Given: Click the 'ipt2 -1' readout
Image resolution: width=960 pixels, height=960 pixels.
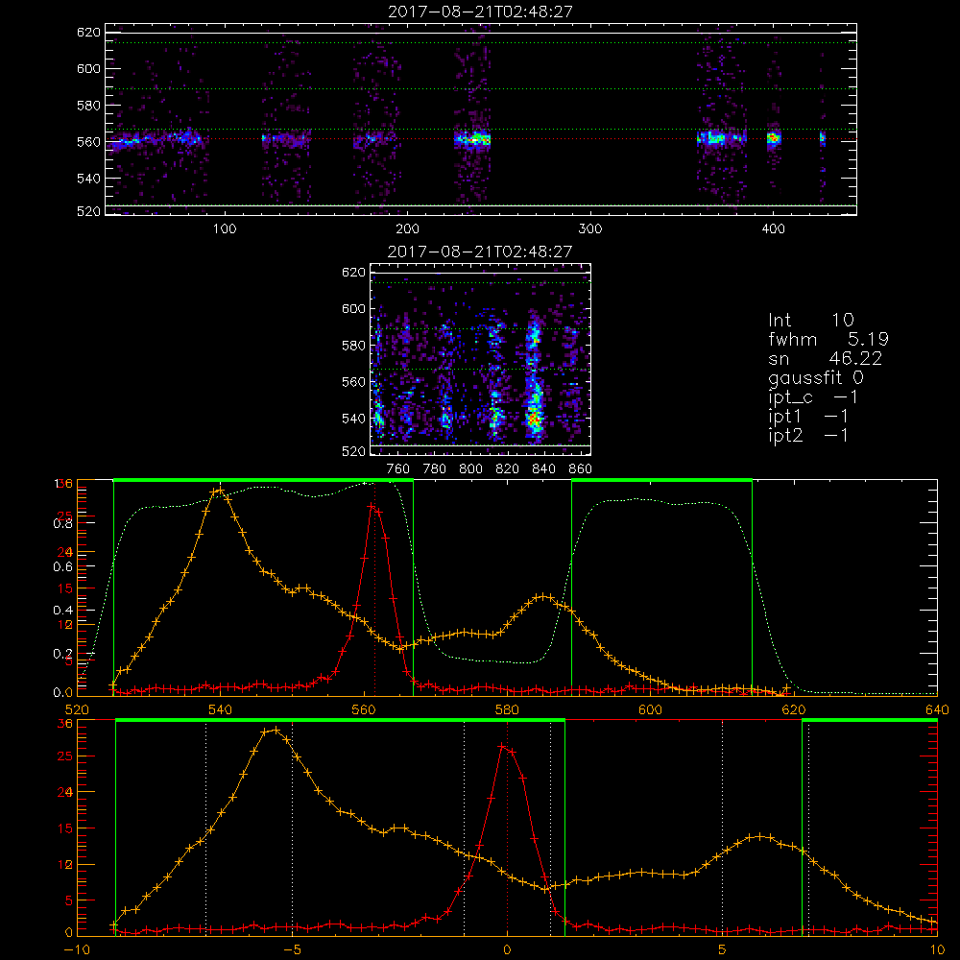Looking at the screenshot, I should coord(807,435).
